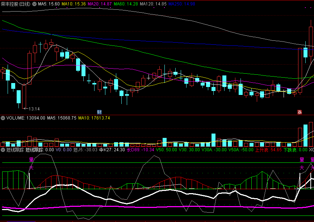The width and height of the screenshot is (314, 222).
Task: Click the V50: 50.00 indicator value
Action: (166, 150)
